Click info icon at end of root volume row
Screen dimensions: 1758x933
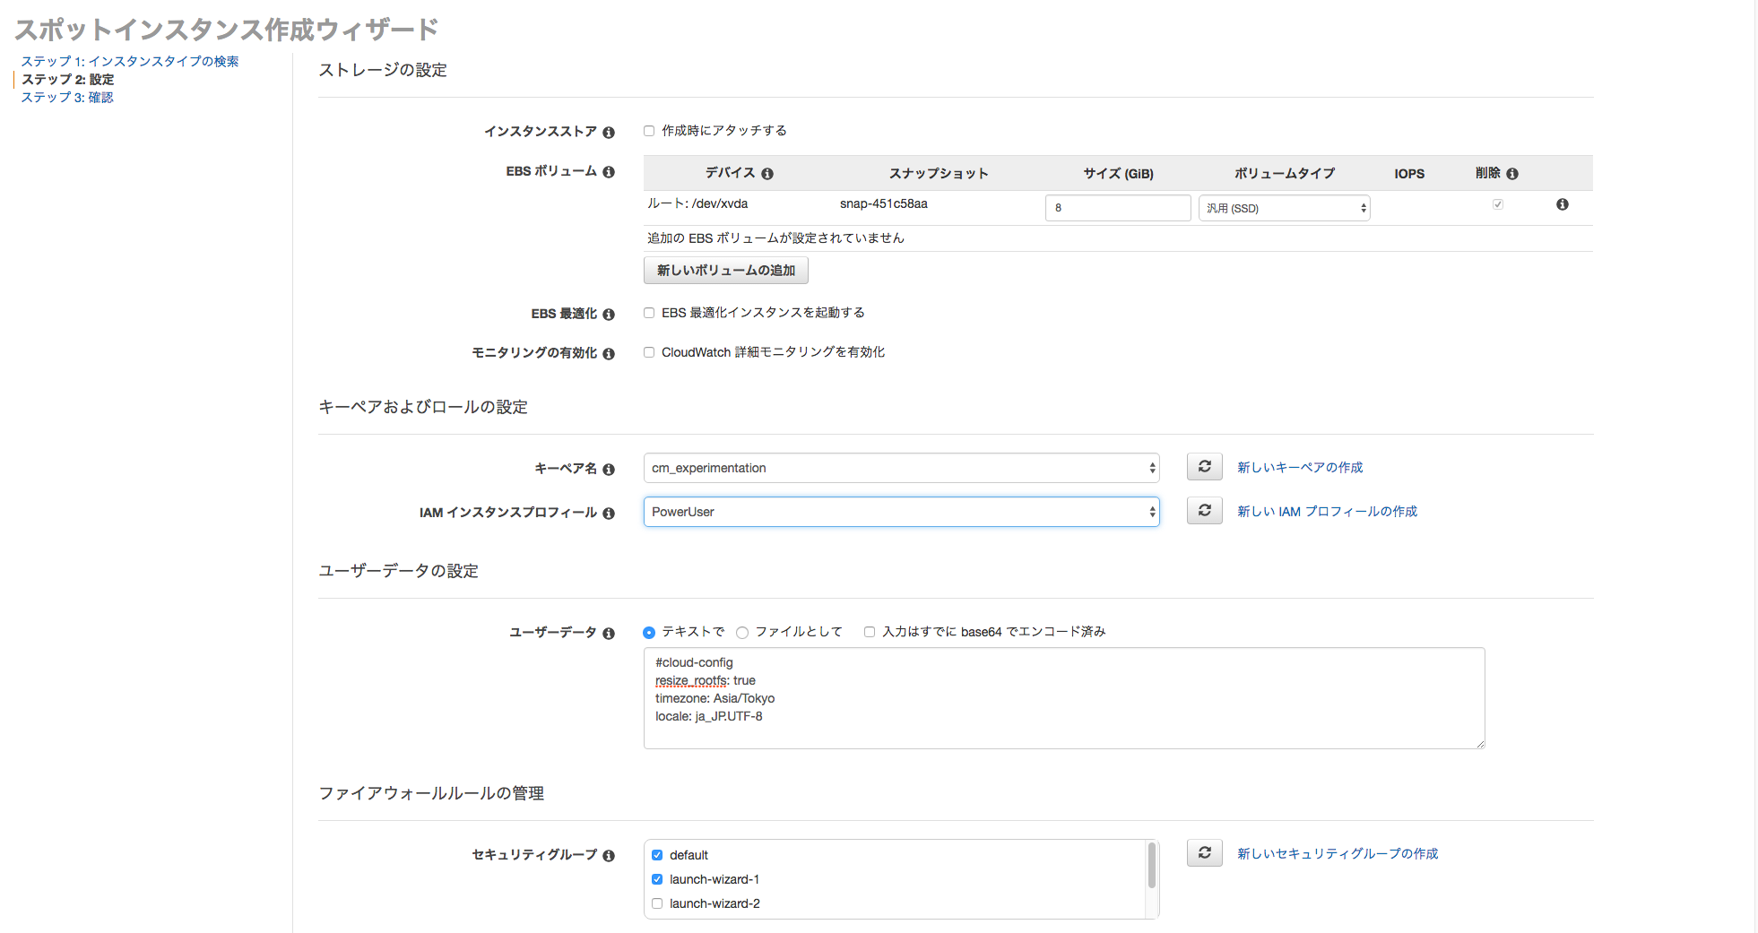click(x=1563, y=204)
